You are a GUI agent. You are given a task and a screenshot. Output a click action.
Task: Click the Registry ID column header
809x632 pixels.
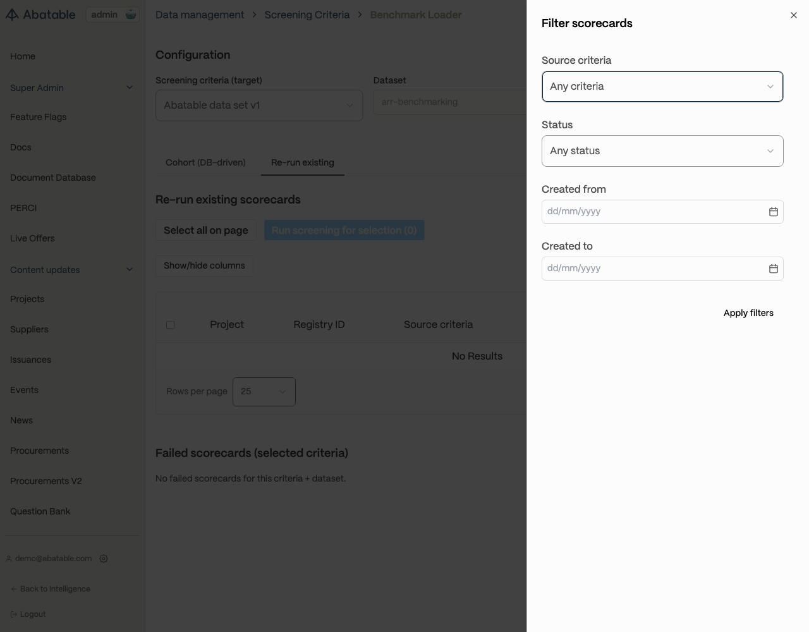tap(319, 325)
